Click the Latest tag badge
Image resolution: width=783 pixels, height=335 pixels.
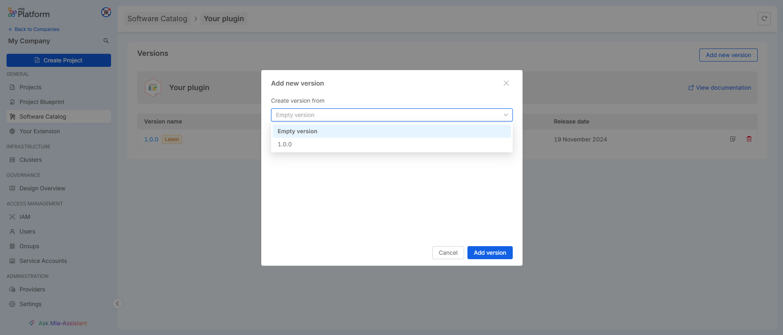click(x=172, y=139)
